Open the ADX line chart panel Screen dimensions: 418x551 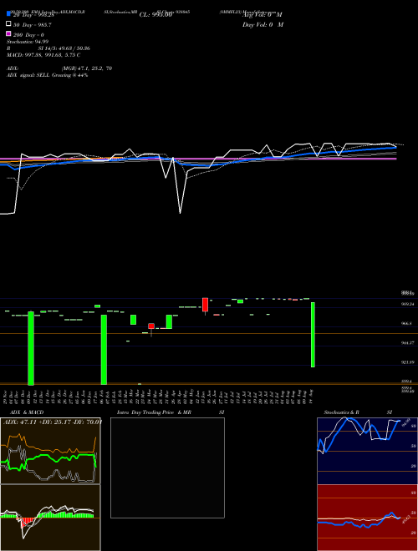[50, 451]
